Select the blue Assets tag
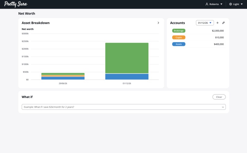247x153 pixels. [179, 44]
